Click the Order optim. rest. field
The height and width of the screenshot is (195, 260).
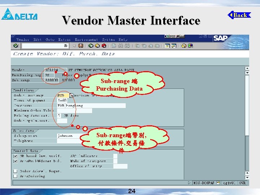pos(62,121)
